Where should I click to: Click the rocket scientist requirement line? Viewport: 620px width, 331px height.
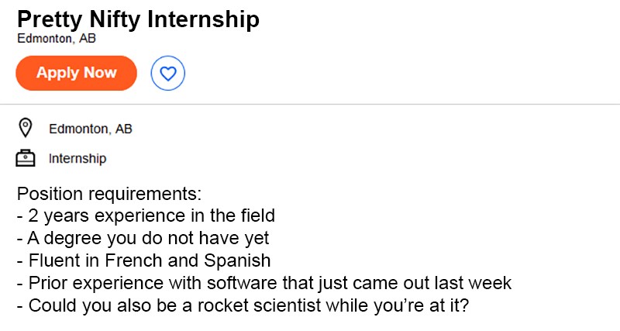pos(243,305)
